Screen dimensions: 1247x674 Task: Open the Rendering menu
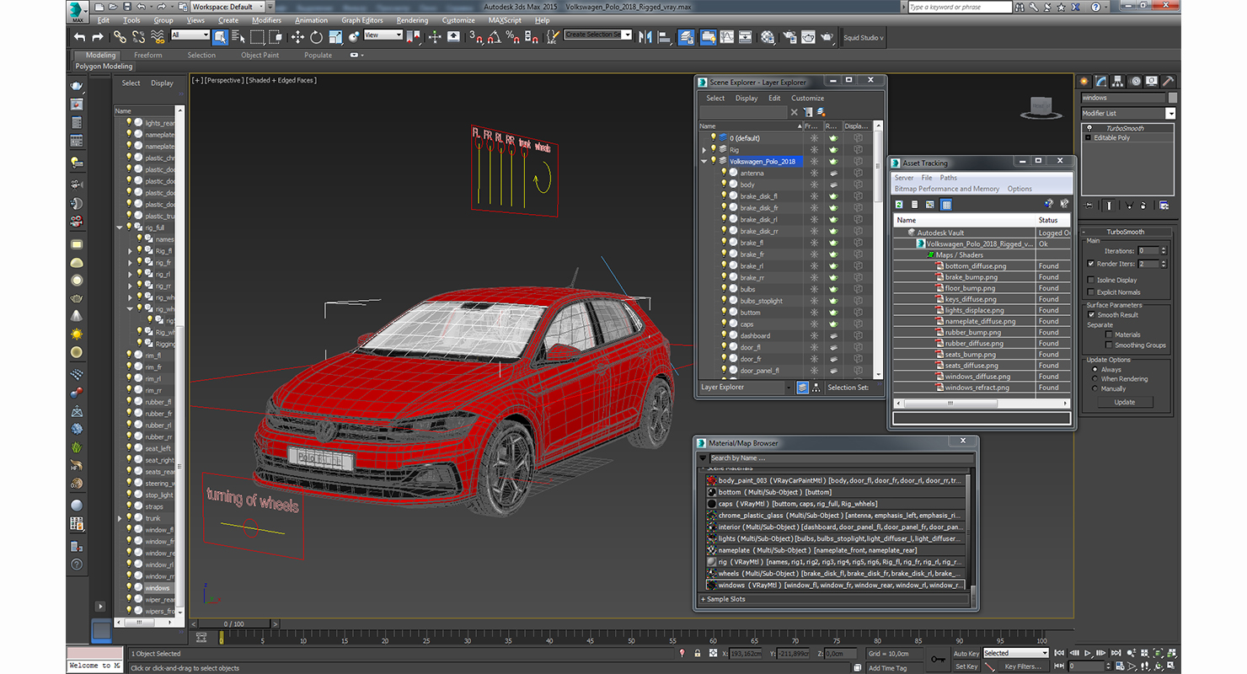[x=412, y=20]
